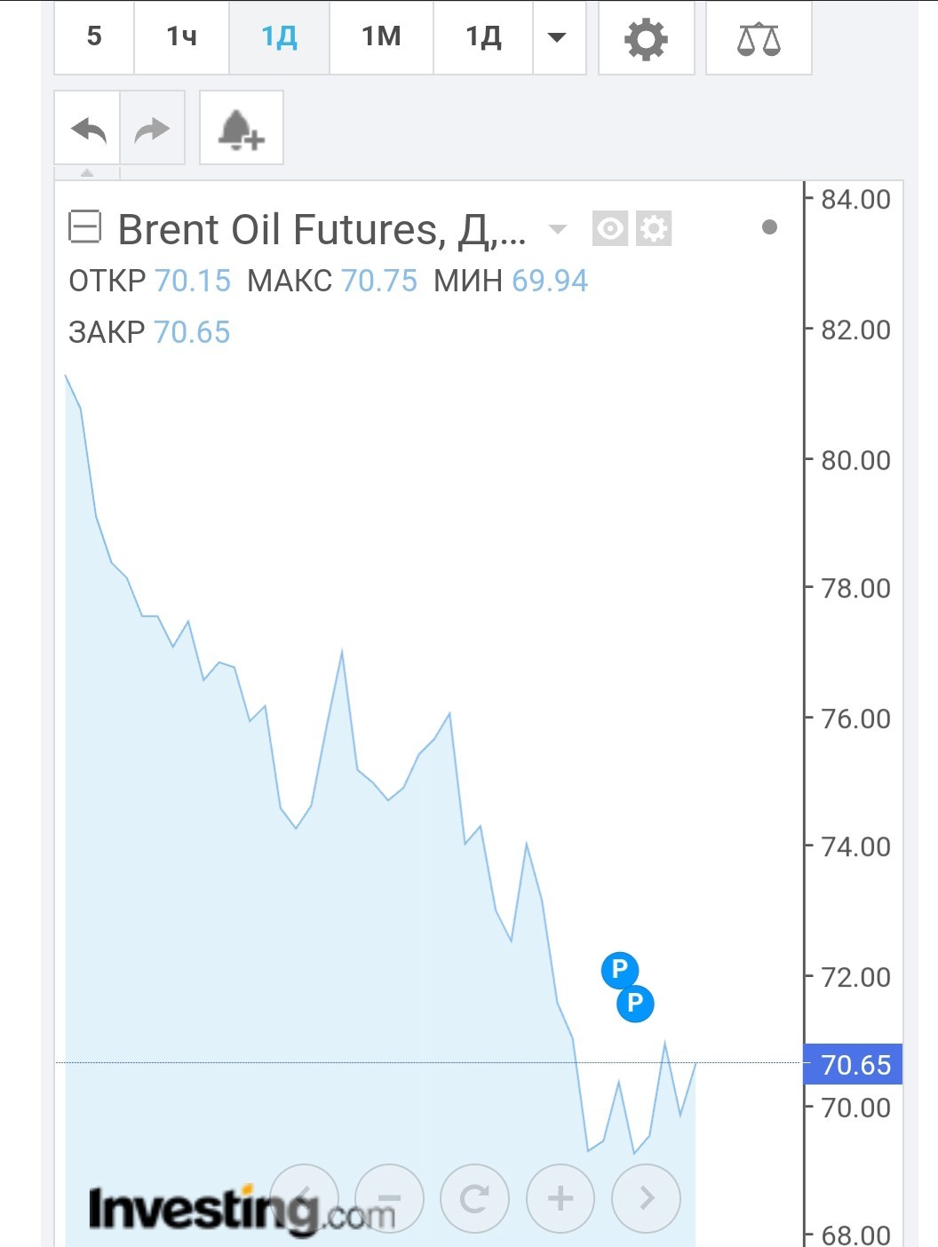This screenshot has width=938, height=1247.
Task: Expand the interval dropdown arrow
Action: [558, 37]
